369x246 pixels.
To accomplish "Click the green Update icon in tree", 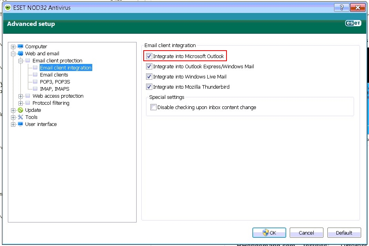I will [20, 110].
